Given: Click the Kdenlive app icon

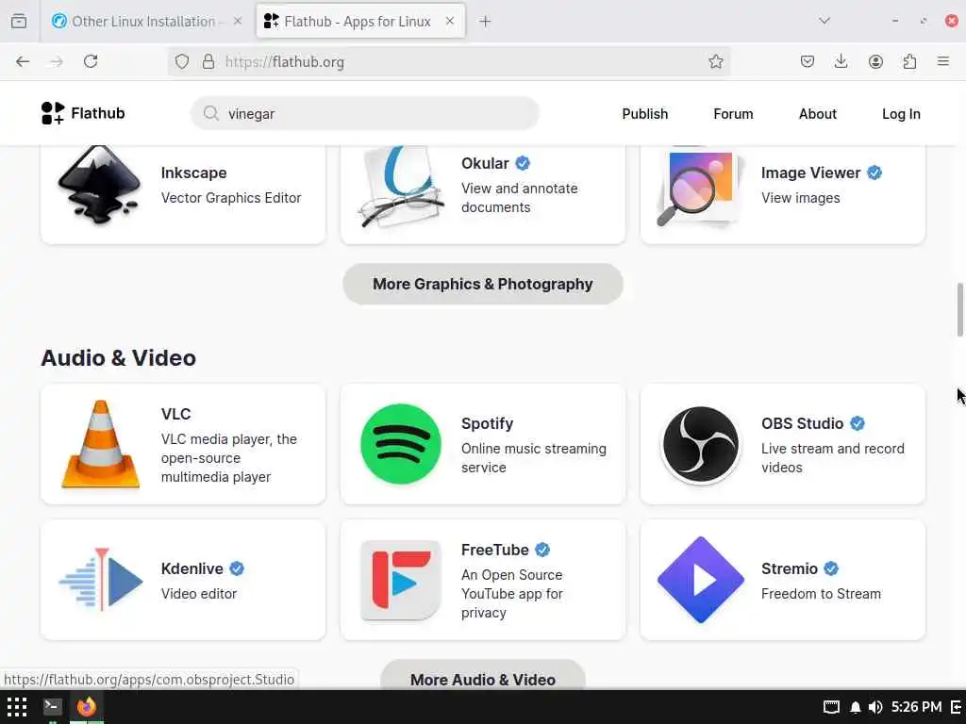Looking at the screenshot, I should (100, 580).
